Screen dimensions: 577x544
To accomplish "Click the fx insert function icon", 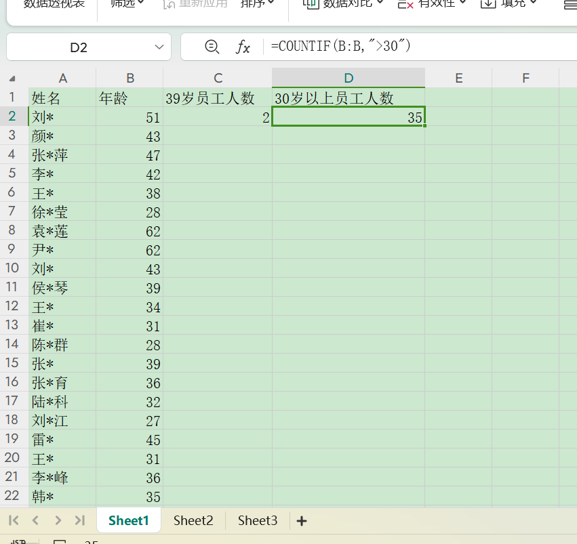I will point(243,47).
